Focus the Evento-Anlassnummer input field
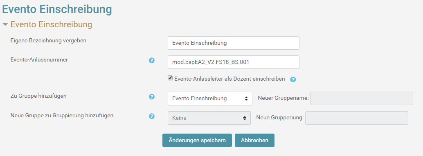This screenshot has width=423, height=156. click(233, 62)
